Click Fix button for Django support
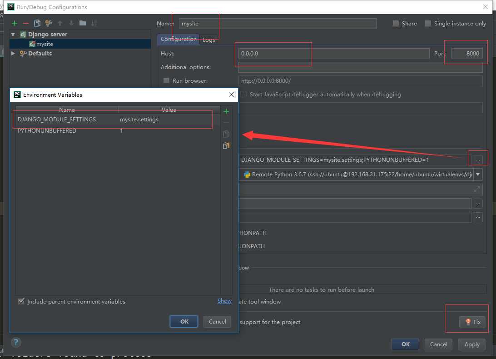The height and width of the screenshot is (359, 496). tap(472, 322)
